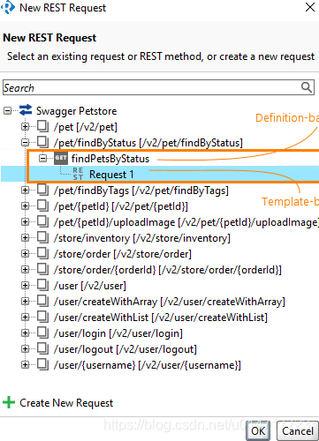Screen dimensions: 319x441
Task: Tick the /user/login checkbox
Action: 43,333
